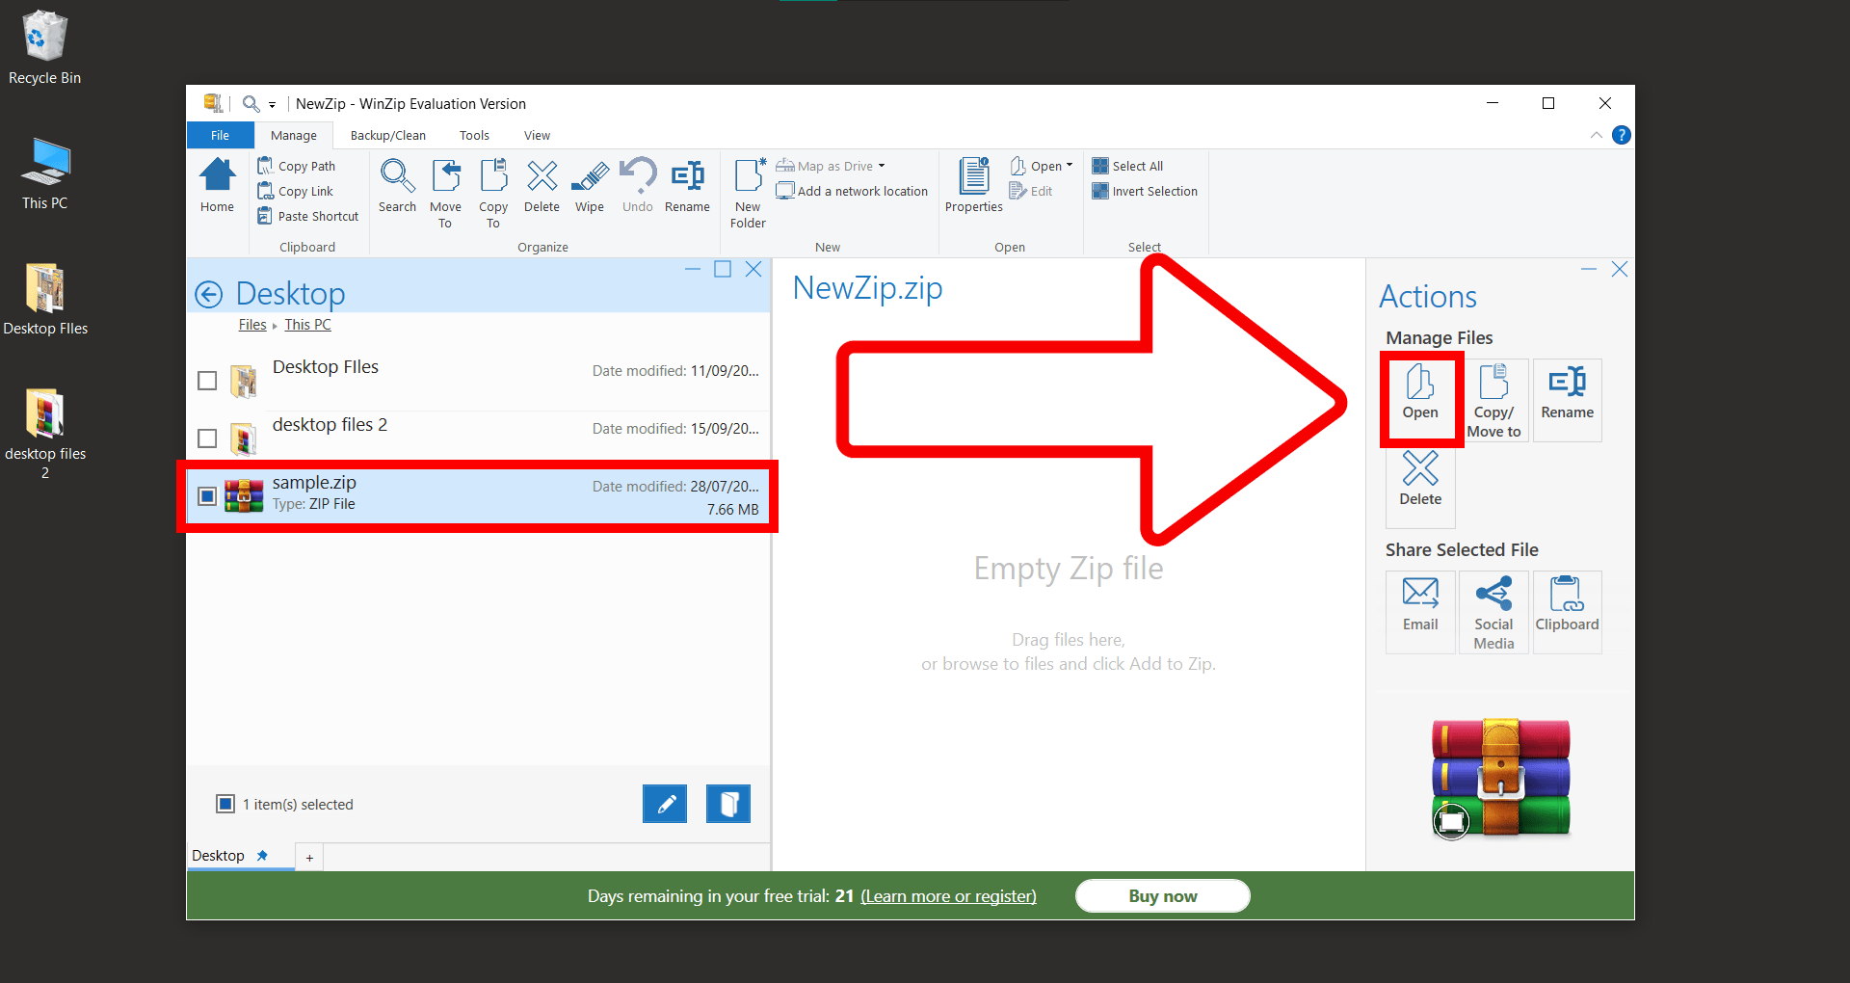1850x983 pixels.
Task: Expand the Open dropdown arrow
Action: (1068, 165)
